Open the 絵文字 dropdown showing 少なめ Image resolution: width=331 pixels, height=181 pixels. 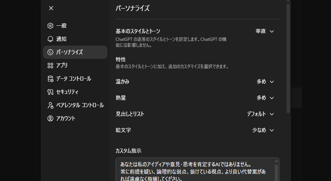[x=263, y=130]
